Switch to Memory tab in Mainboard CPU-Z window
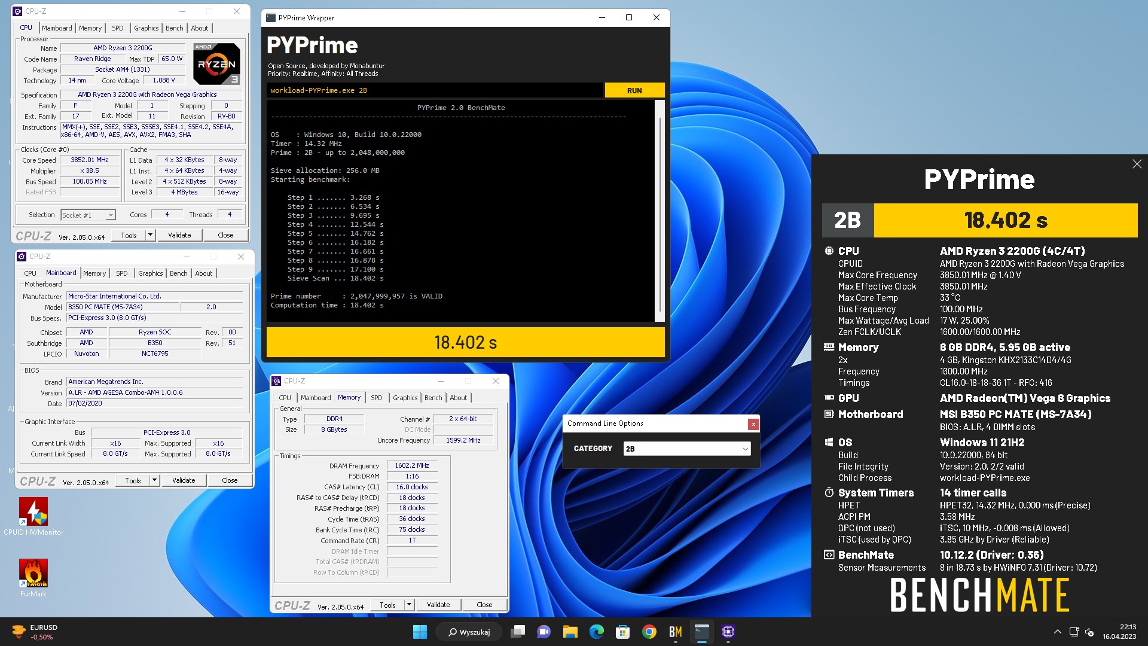 94,273
